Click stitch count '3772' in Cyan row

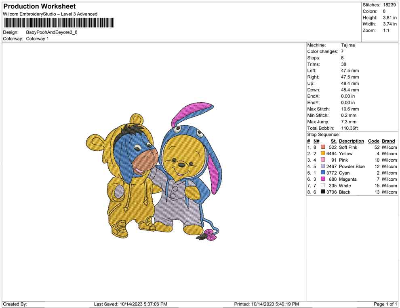click(x=331, y=173)
